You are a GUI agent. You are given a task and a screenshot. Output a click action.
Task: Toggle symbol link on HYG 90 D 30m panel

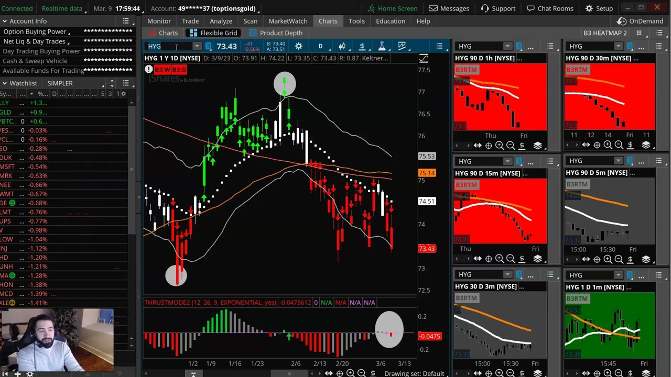click(x=630, y=47)
